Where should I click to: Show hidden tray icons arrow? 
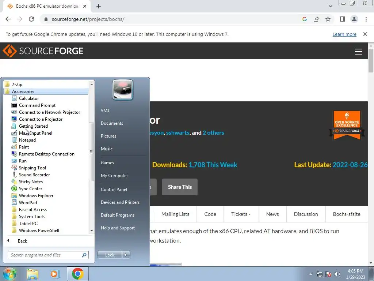[x=310, y=274]
